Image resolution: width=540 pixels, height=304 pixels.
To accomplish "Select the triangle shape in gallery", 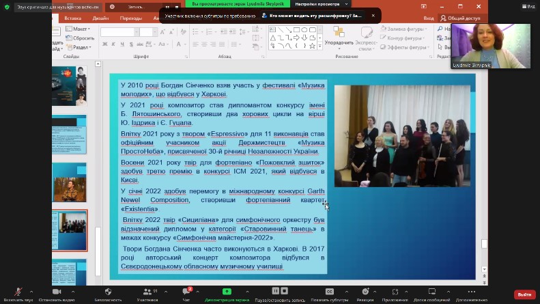I will click(x=273, y=38).
